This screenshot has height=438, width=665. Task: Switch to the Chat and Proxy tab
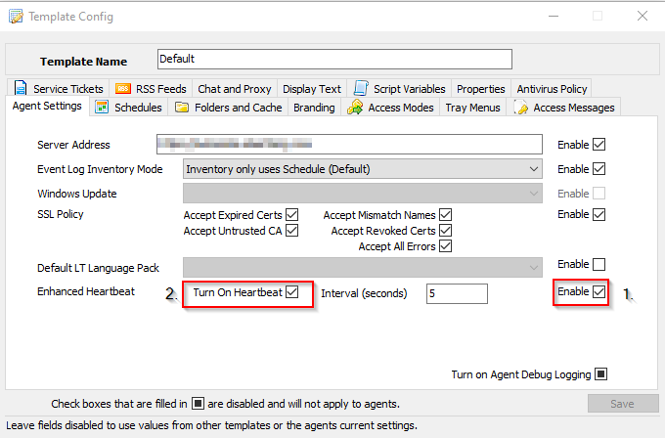(x=236, y=89)
